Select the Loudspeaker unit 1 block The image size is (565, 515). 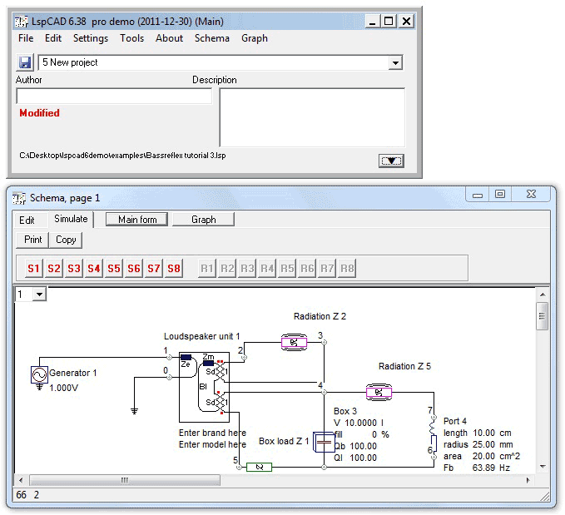pos(204,387)
